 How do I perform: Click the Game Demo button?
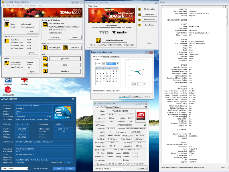point(65,71)
